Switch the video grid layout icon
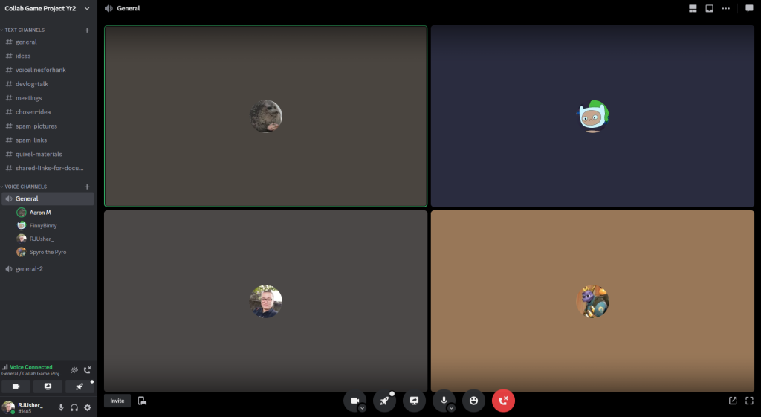Viewport: 761px width, 417px height. coord(693,9)
